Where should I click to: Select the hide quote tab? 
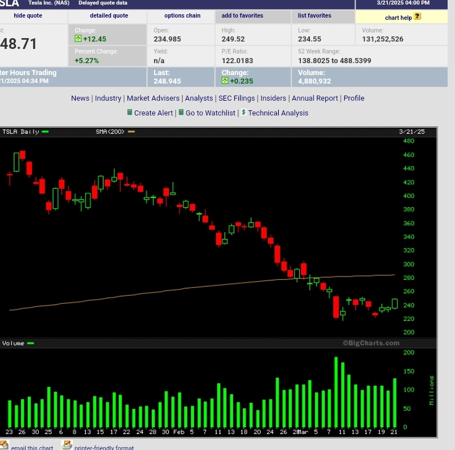click(28, 16)
